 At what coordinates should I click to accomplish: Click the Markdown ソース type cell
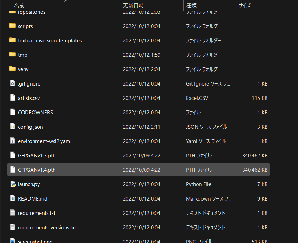209,199
